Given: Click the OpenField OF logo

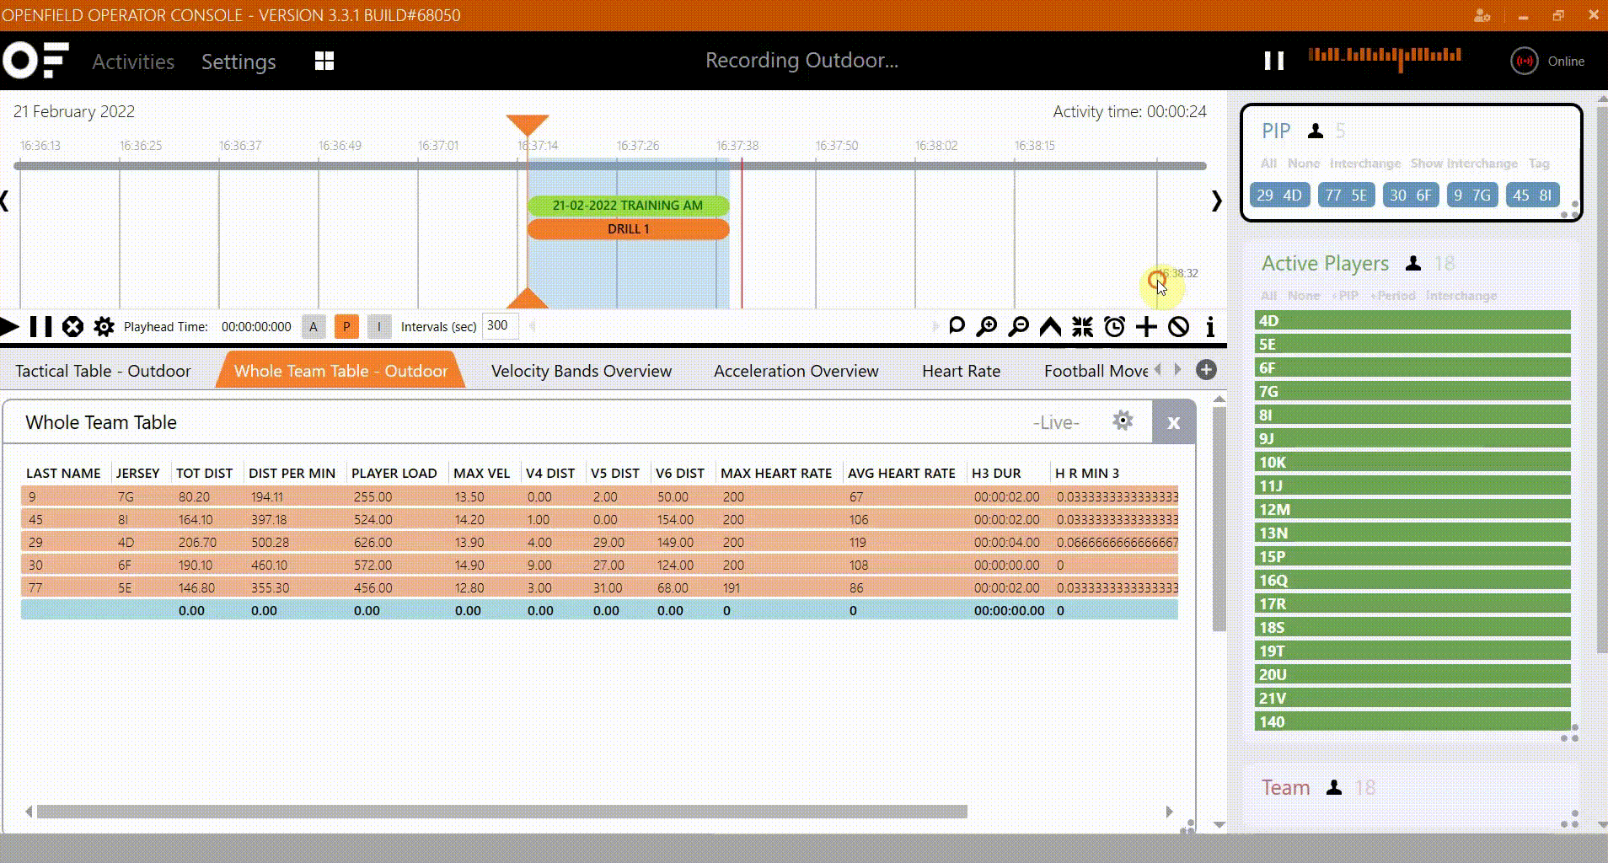Looking at the screenshot, I should tap(35, 61).
